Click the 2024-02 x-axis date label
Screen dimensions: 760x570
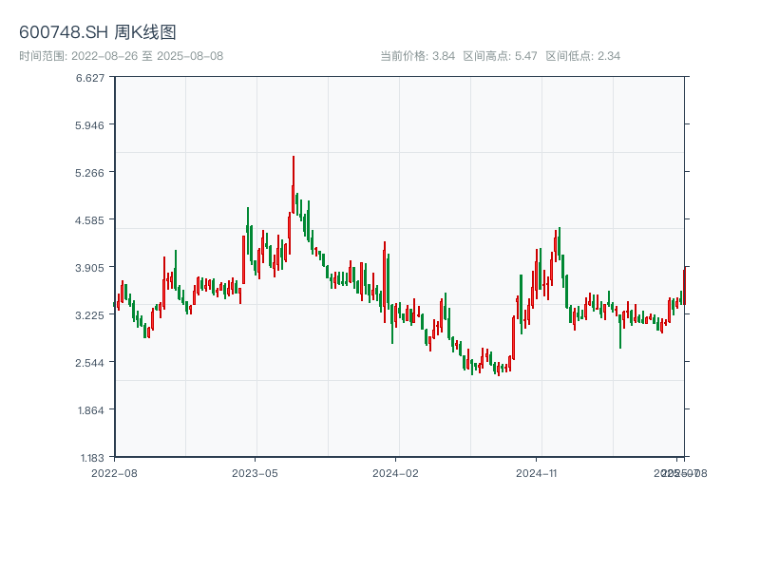(x=395, y=472)
